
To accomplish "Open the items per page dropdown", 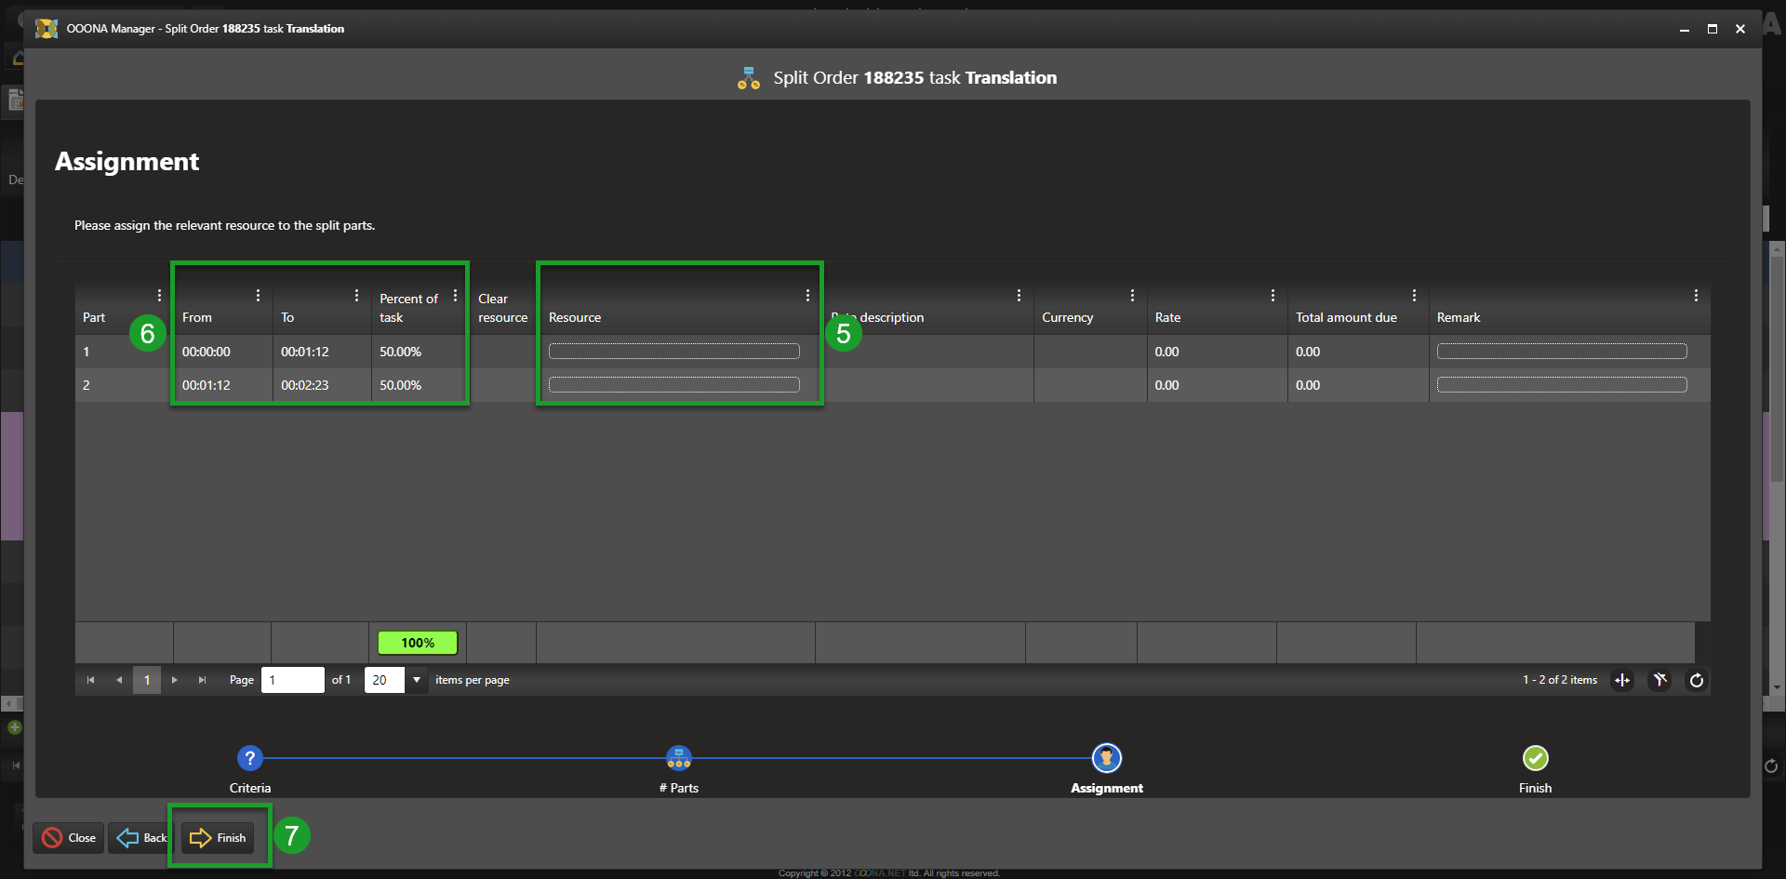I will 417,680.
